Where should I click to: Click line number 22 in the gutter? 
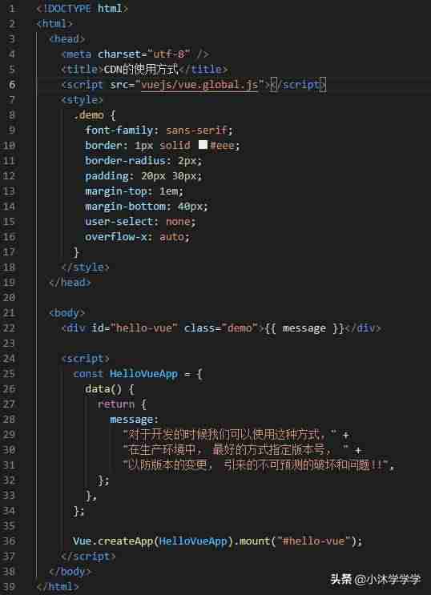tap(9, 328)
